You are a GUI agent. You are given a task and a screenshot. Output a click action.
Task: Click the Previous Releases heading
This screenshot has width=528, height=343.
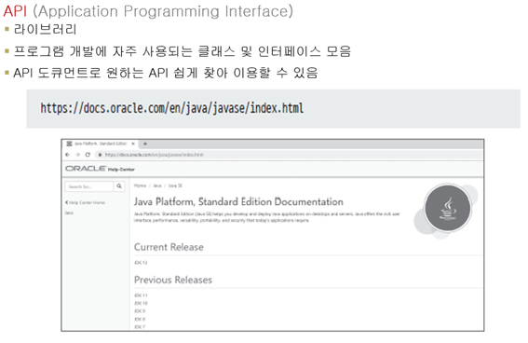point(173,280)
